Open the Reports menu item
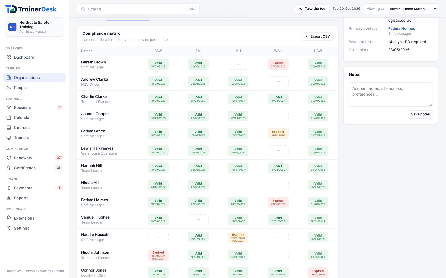The width and height of the screenshot is (446, 278). coord(35,198)
